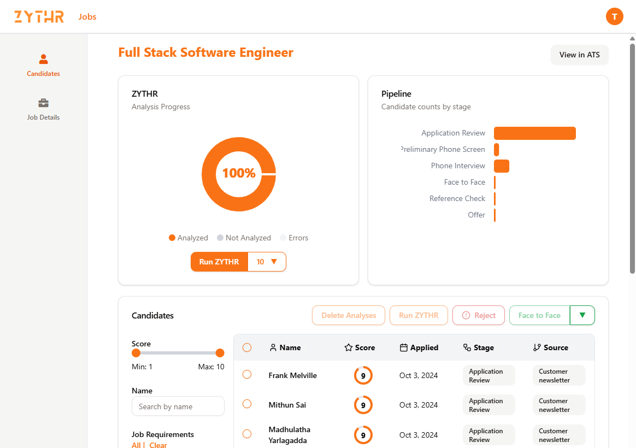This screenshot has height=448, width=636.
Task: Click the branch icon beside Source header
Action: pos(537,347)
